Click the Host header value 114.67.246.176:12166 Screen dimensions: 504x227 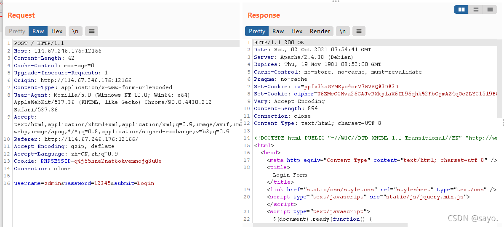(68, 51)
